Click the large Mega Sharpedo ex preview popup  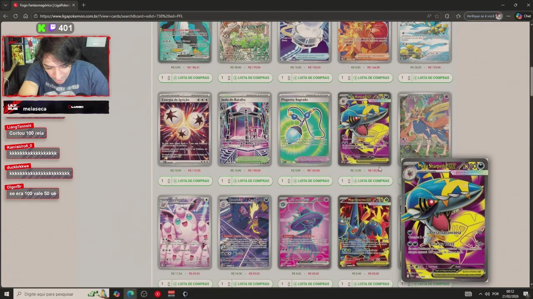444,220
